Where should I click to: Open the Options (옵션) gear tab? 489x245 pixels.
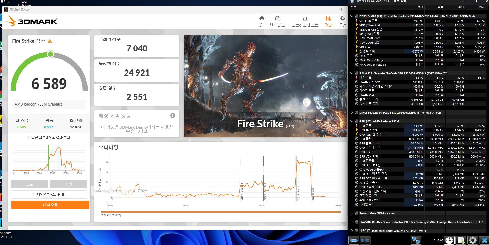[343, 21]
